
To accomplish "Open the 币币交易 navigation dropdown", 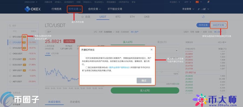I will (x=75, y=9).
